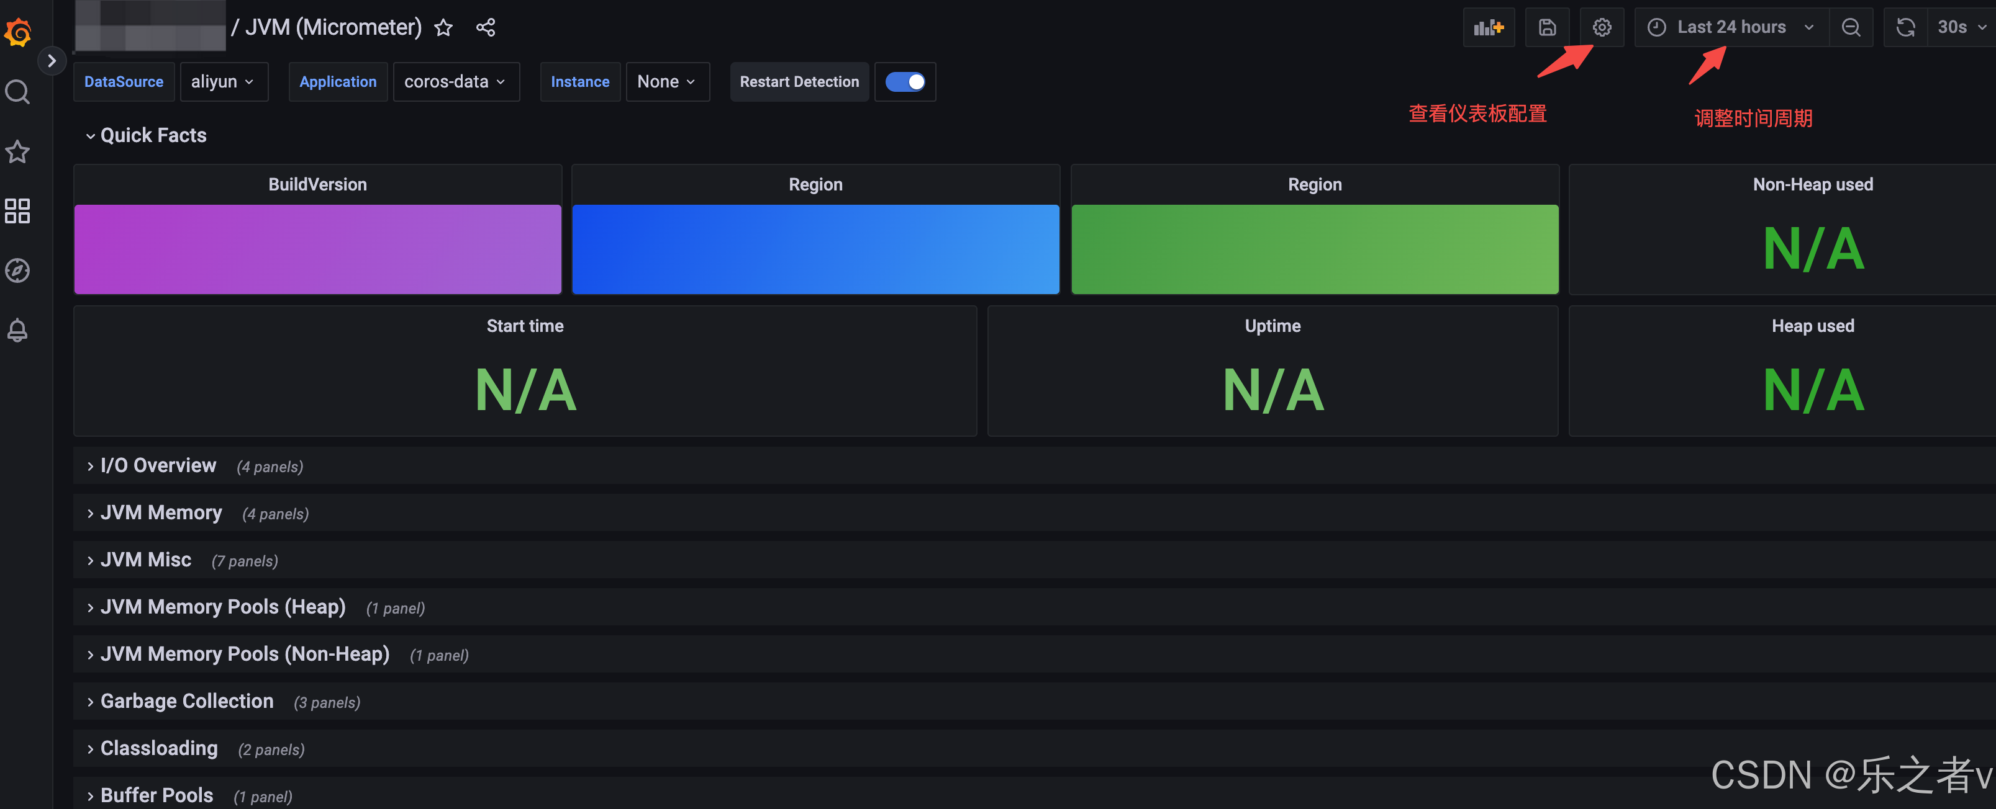Open the Explore compass icon
The width and height of the screenshot is (1996, 809).
click(18, 270)
